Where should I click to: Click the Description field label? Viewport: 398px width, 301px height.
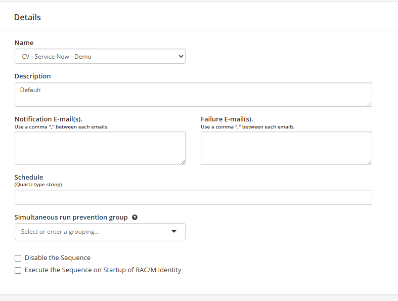click(x=32, y=76)
